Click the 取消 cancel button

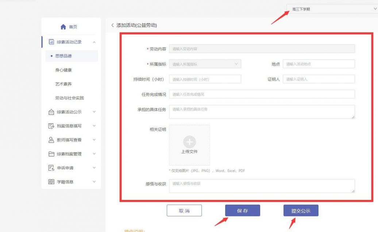coord(184,210)
